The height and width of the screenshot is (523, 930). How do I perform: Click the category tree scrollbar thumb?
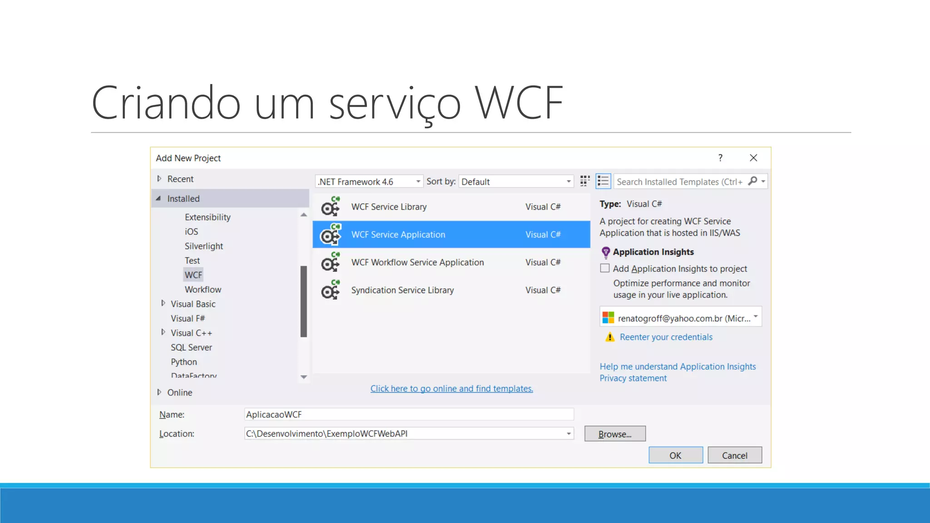[303, 301]
